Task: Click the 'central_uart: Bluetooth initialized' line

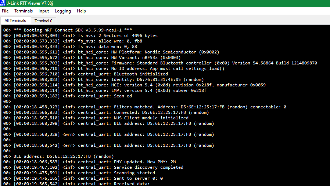Action: click(86, 74)
